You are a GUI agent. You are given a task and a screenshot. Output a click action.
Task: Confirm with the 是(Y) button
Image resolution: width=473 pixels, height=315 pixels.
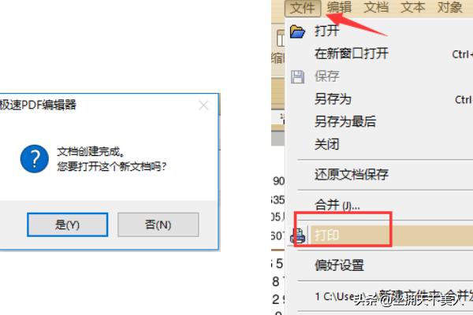tap(67, 224)
